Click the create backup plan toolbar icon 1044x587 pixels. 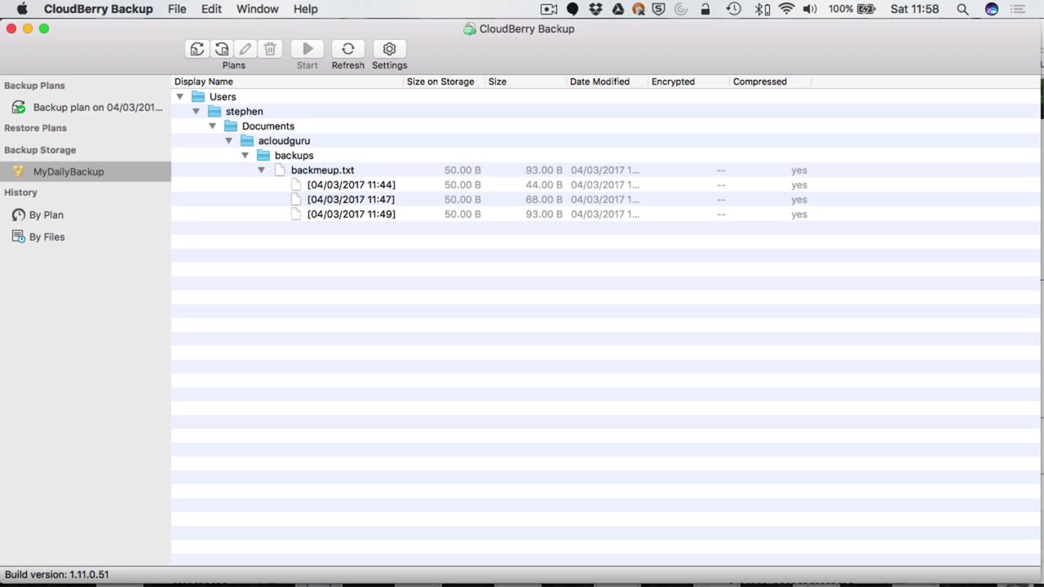(197, 50)
